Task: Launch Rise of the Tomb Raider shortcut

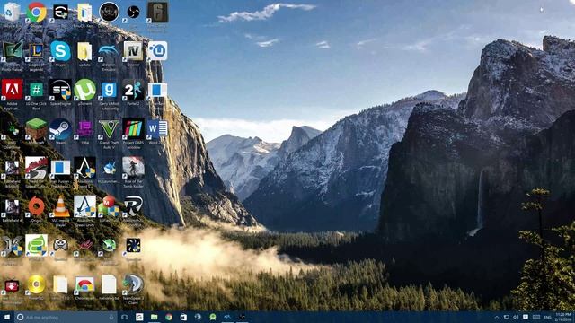Action: (x=133, y=168)
